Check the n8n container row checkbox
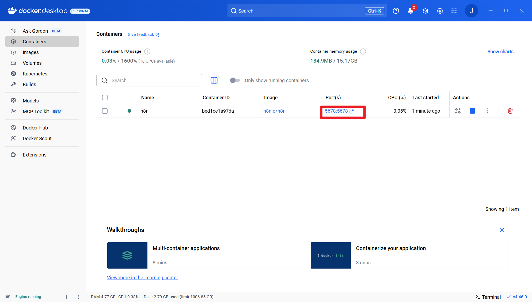 [105, 111]
